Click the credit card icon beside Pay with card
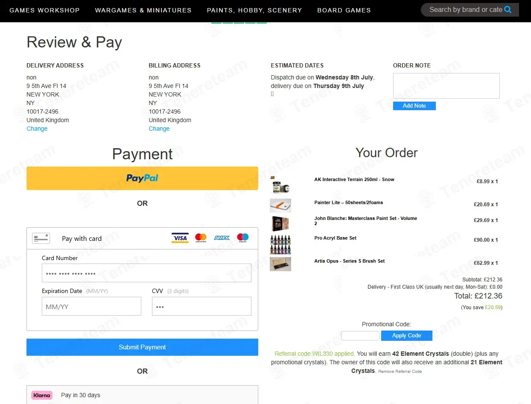 tap(41, 238)
